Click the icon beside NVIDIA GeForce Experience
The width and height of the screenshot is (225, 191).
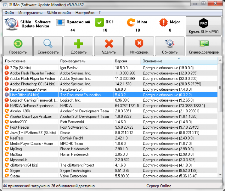click(7, 105)
